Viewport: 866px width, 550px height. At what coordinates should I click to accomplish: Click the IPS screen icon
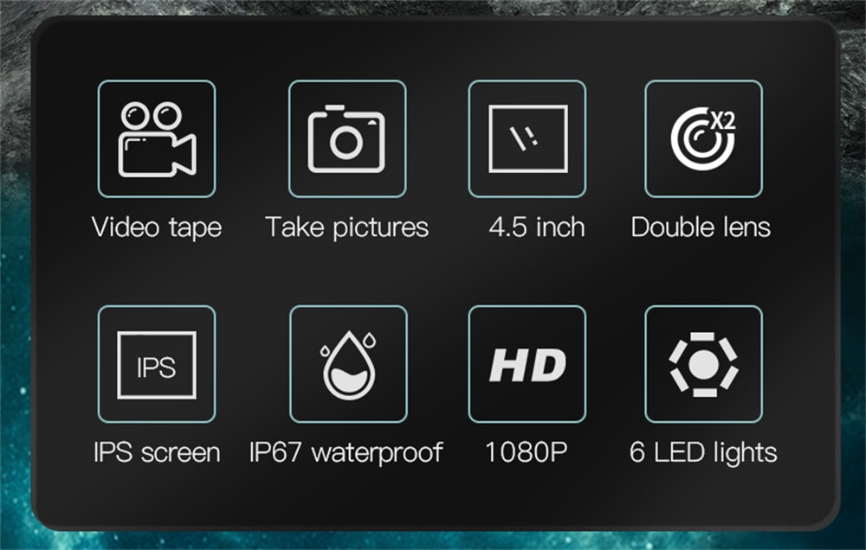pyautogui.click(x=157, y=364)
